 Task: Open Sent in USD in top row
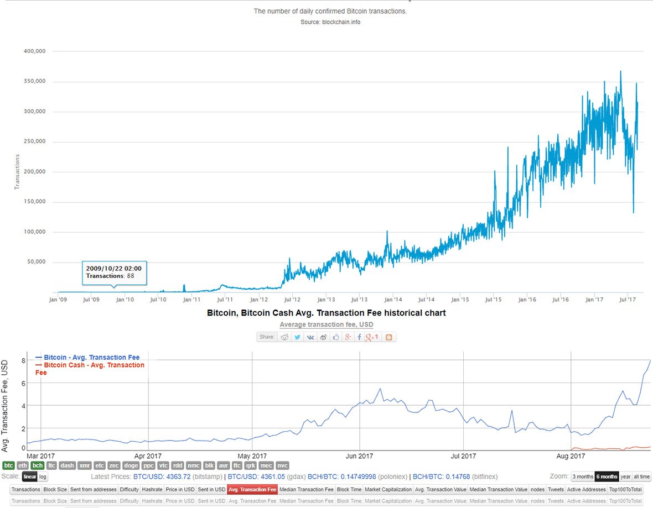pos(211,490)
